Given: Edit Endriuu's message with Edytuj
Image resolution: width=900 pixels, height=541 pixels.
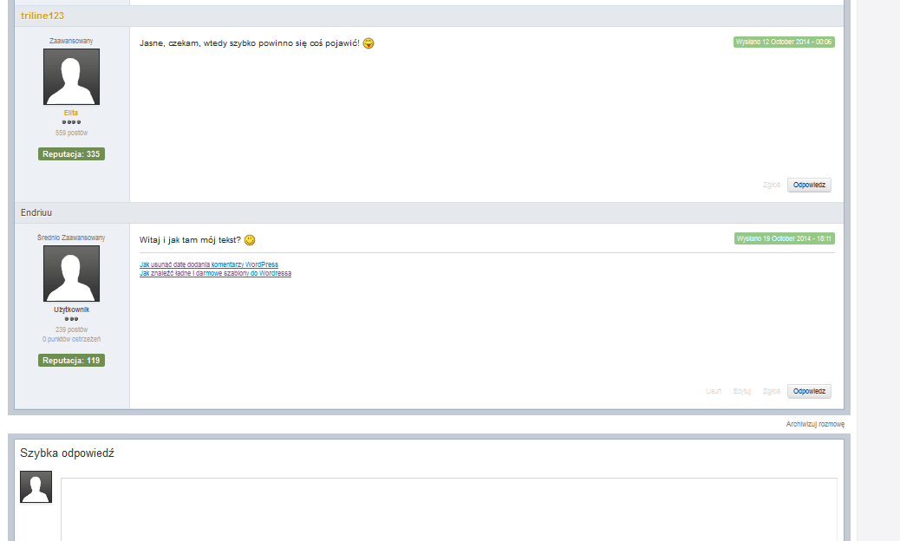Looking at the screenshot, I should pyautogui.click(x=742, y=391).
